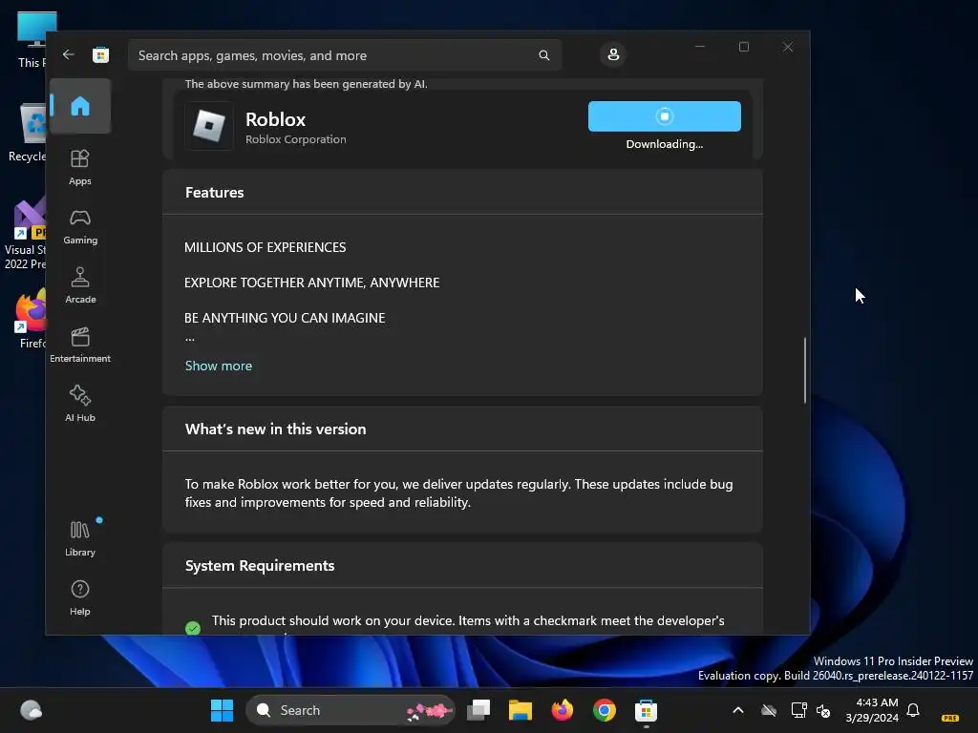Click the Roblox app logo thumbnail
Viewport: 978px width, 733px height.
coord(209,126)
